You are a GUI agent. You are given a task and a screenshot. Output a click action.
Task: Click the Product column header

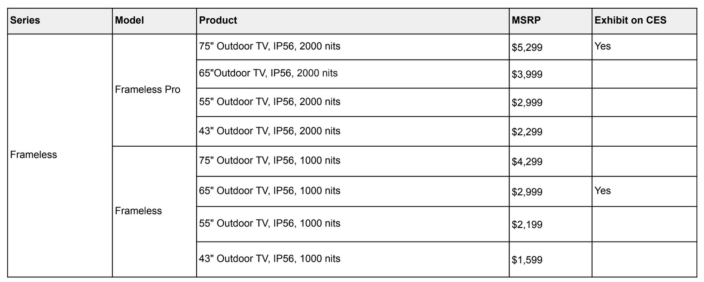click(x=218, y=20)
